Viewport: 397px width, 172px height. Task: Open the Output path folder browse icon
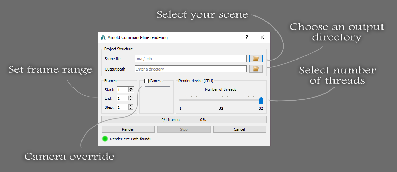click(x=256, y=68)
